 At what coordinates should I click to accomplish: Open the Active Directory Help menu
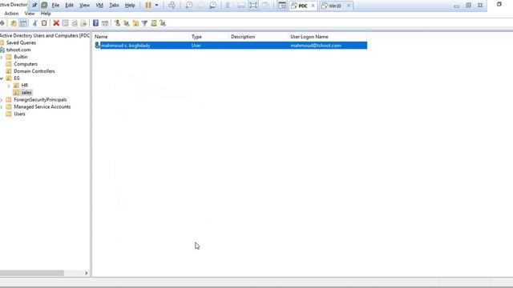click(x=46, y=14)
